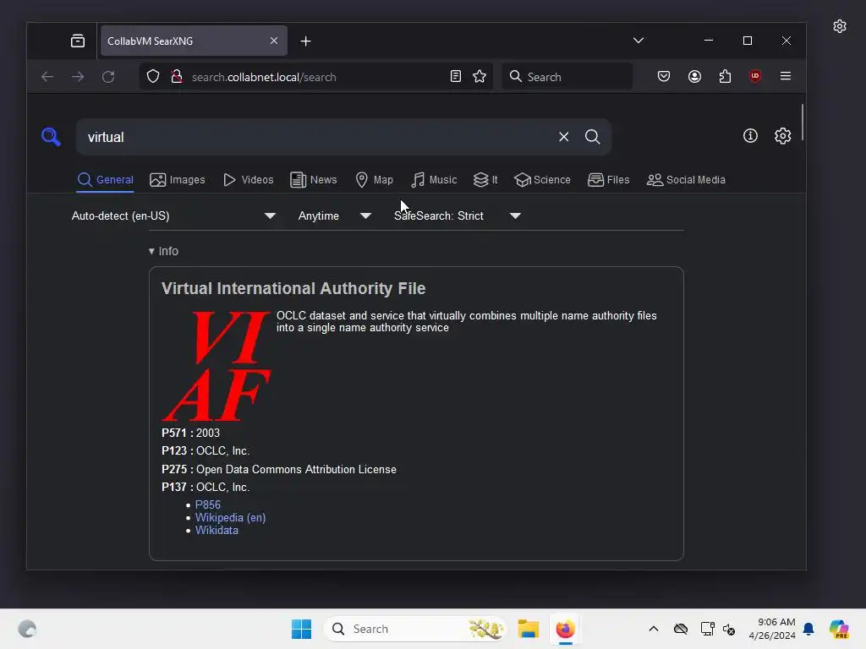Screen dimensions: 866x649
Task: Switch to the Map category
Action: pyautogui.click(x=375, y=180)
